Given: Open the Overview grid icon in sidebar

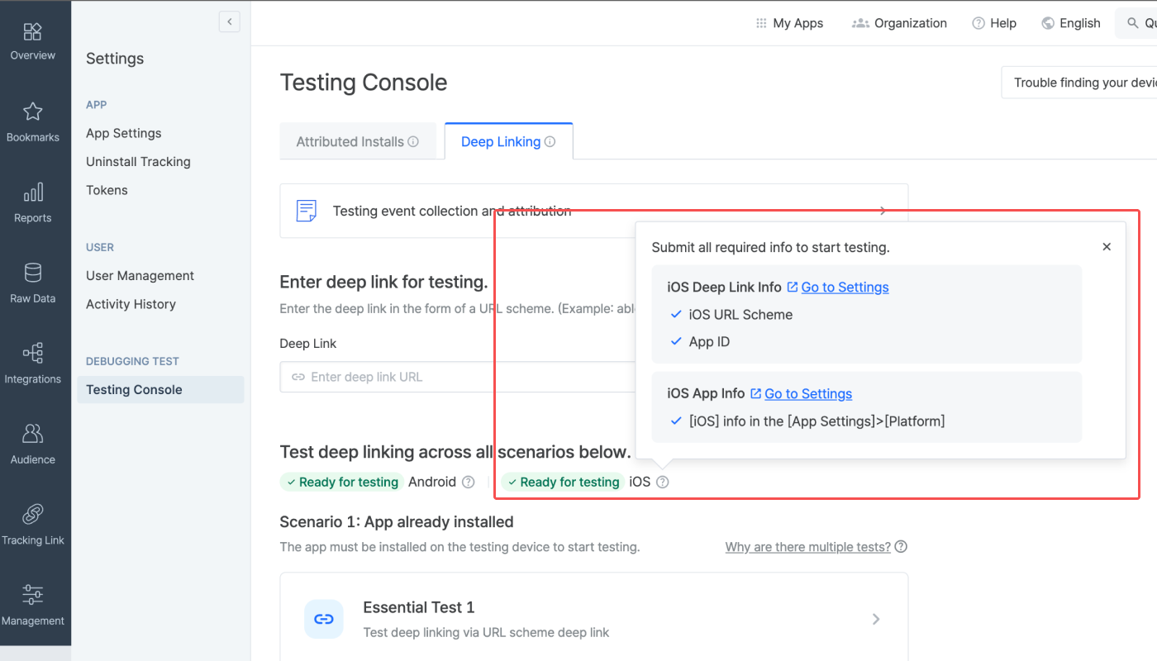Looking at the screenshot, I should pos(33,32).
